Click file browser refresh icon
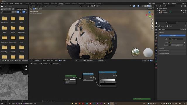Image resolution: width=187 pixels, height=105 pixels. coord(10,9)
